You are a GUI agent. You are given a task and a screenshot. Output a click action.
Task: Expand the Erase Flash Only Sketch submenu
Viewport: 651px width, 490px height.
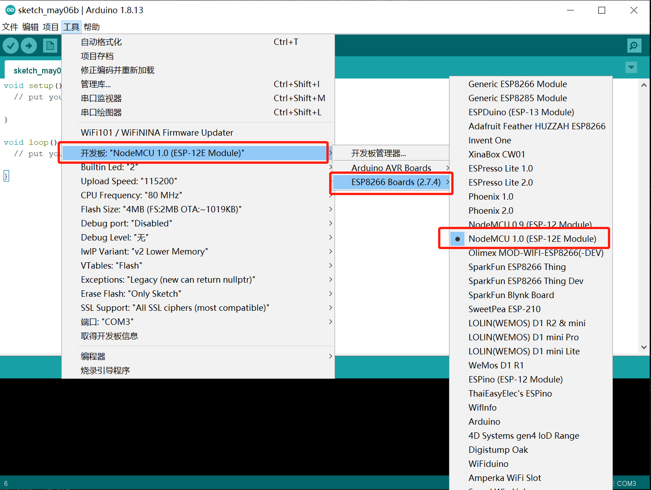[198, 294]
